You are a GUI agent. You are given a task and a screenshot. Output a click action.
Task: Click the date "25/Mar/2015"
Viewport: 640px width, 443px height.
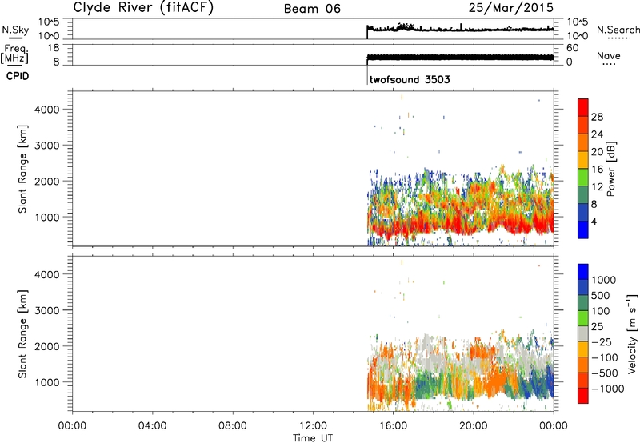pos(511,7)
